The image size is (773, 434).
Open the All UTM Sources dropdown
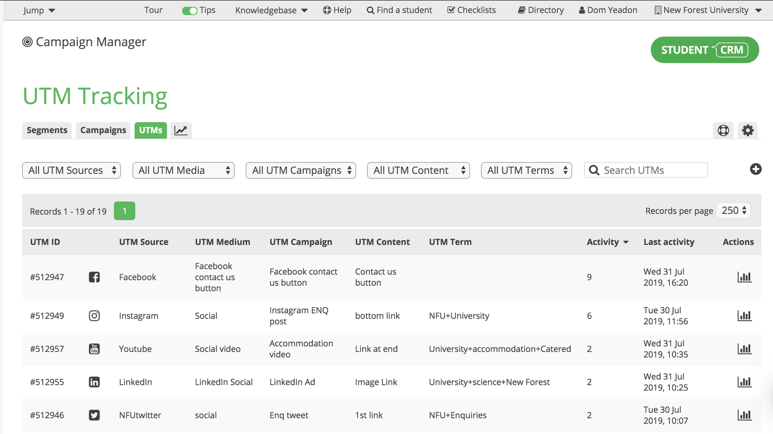pos(71,170)
